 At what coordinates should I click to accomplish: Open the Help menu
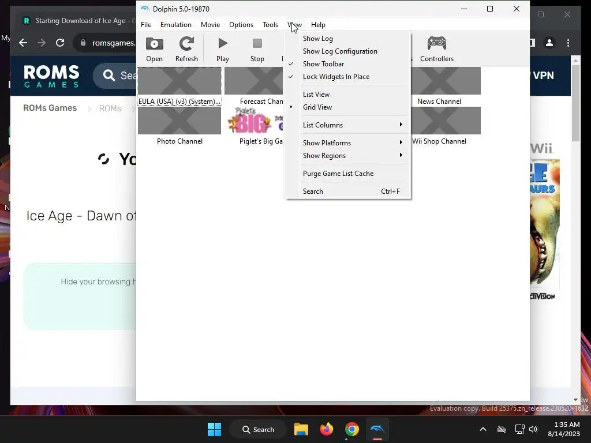point(318,25)
